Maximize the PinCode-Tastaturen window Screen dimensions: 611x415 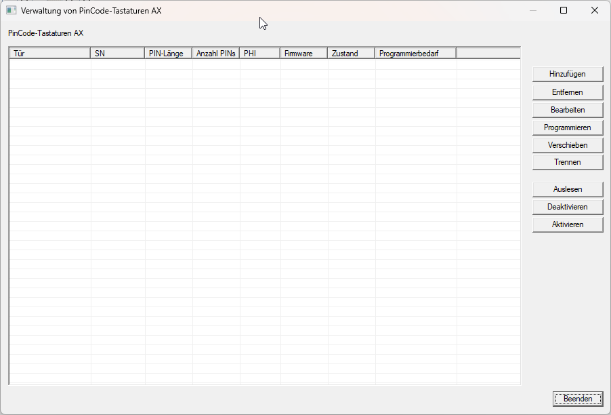click(x=564, y=11)
